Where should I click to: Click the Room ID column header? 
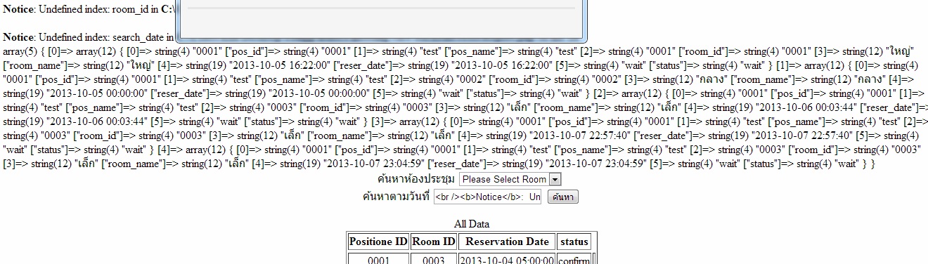click(433, 242)
